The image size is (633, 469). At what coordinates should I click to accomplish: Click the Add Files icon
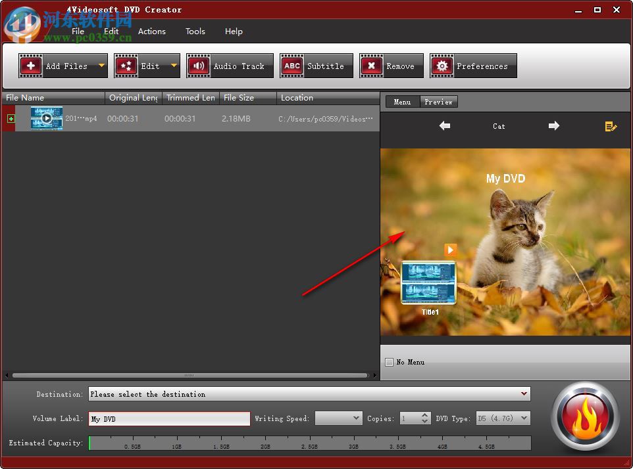pos(31,65)
